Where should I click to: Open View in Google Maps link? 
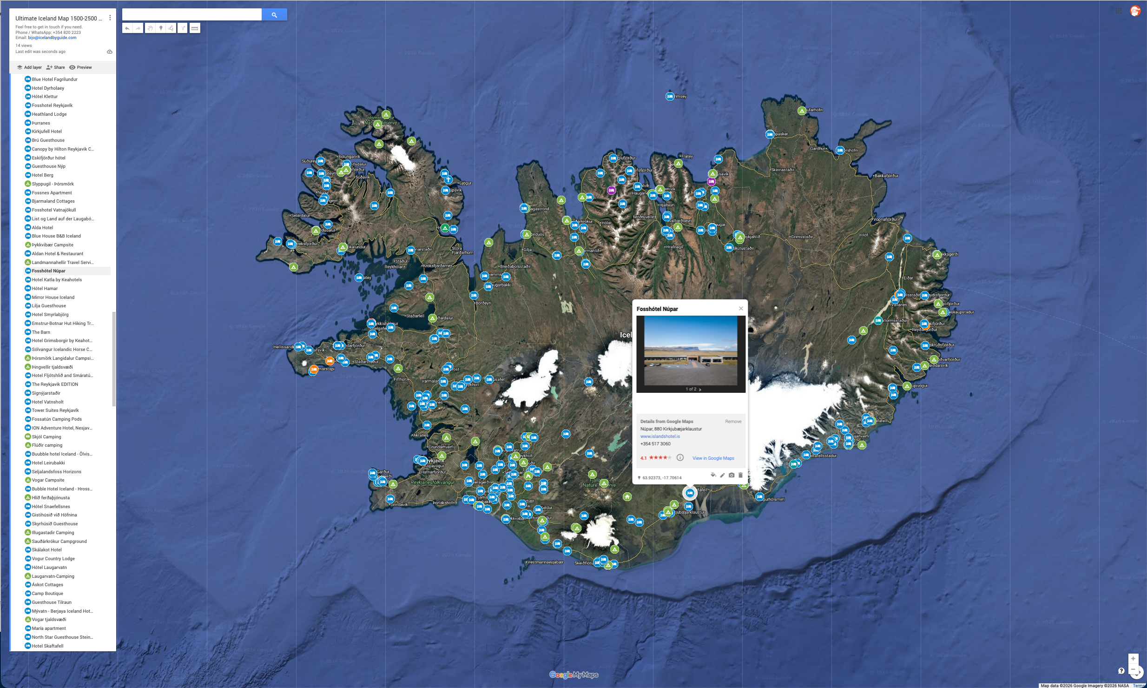[713, 458]
